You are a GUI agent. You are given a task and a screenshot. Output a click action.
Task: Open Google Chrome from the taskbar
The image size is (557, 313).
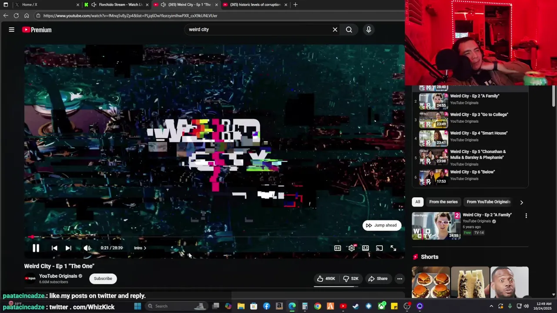[318, 306]
